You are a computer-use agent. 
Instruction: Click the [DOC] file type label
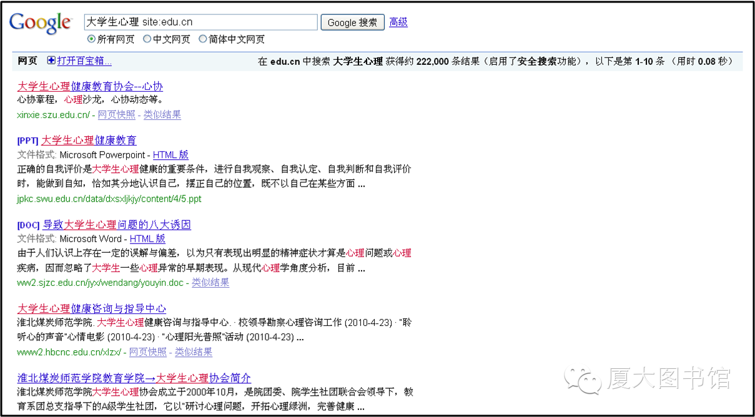click(x=29, y=225)
